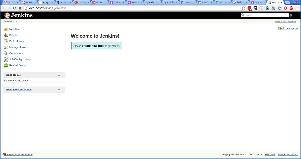Click the Manage Jenkins tools icon
The width and height of the screenshot is (301, 159).
[x=6, y=47]
